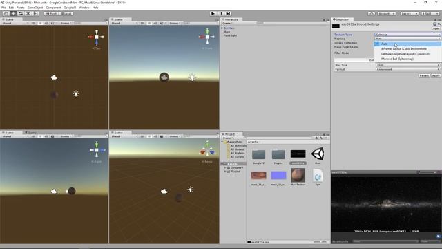Click search by label filter icon in Project
Screen dimensions: 442x249
point(321,138)
